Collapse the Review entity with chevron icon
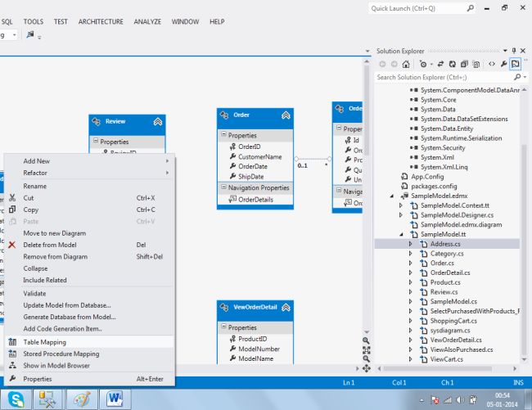 (x=158, y=121)
